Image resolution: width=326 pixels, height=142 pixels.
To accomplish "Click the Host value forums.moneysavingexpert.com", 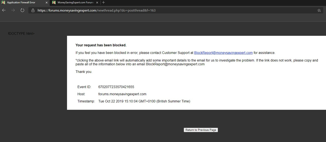I will tap(122, 94).
